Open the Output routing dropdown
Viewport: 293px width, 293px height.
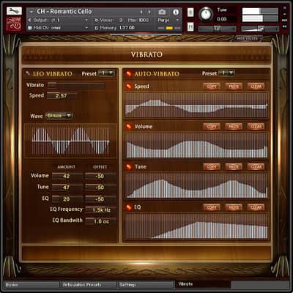86,20
